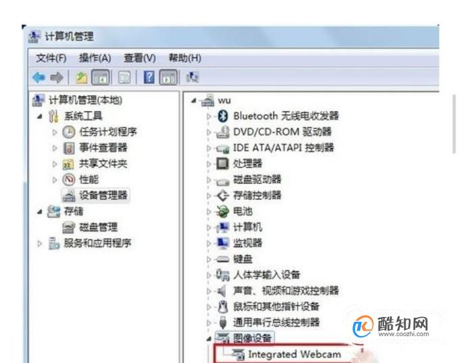This screenshot has width=461, height=363.
Task: Click the Bluetooth device category icon
Action: coord(223,116)
